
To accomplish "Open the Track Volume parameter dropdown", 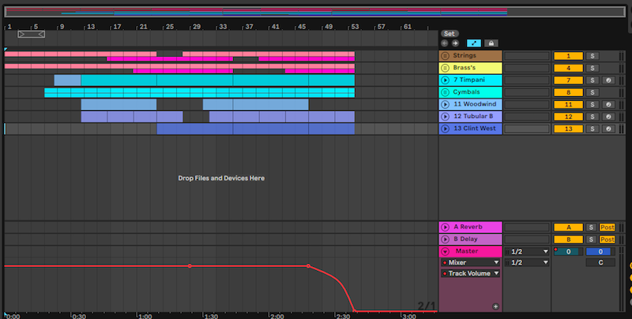I will point(471,273).
